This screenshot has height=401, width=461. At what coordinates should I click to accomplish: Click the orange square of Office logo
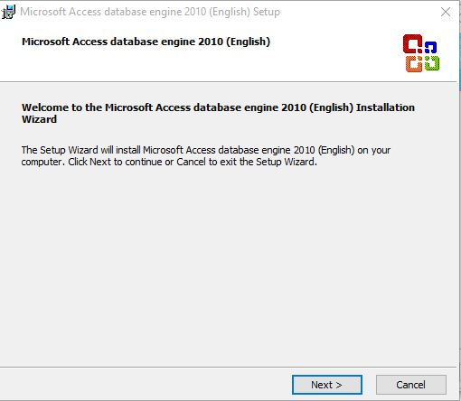(414, 64)
